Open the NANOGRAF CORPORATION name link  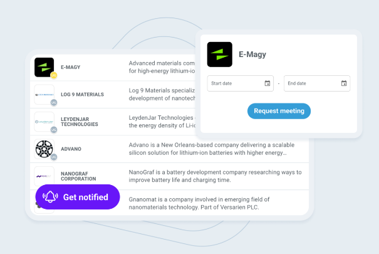[79, 176]
